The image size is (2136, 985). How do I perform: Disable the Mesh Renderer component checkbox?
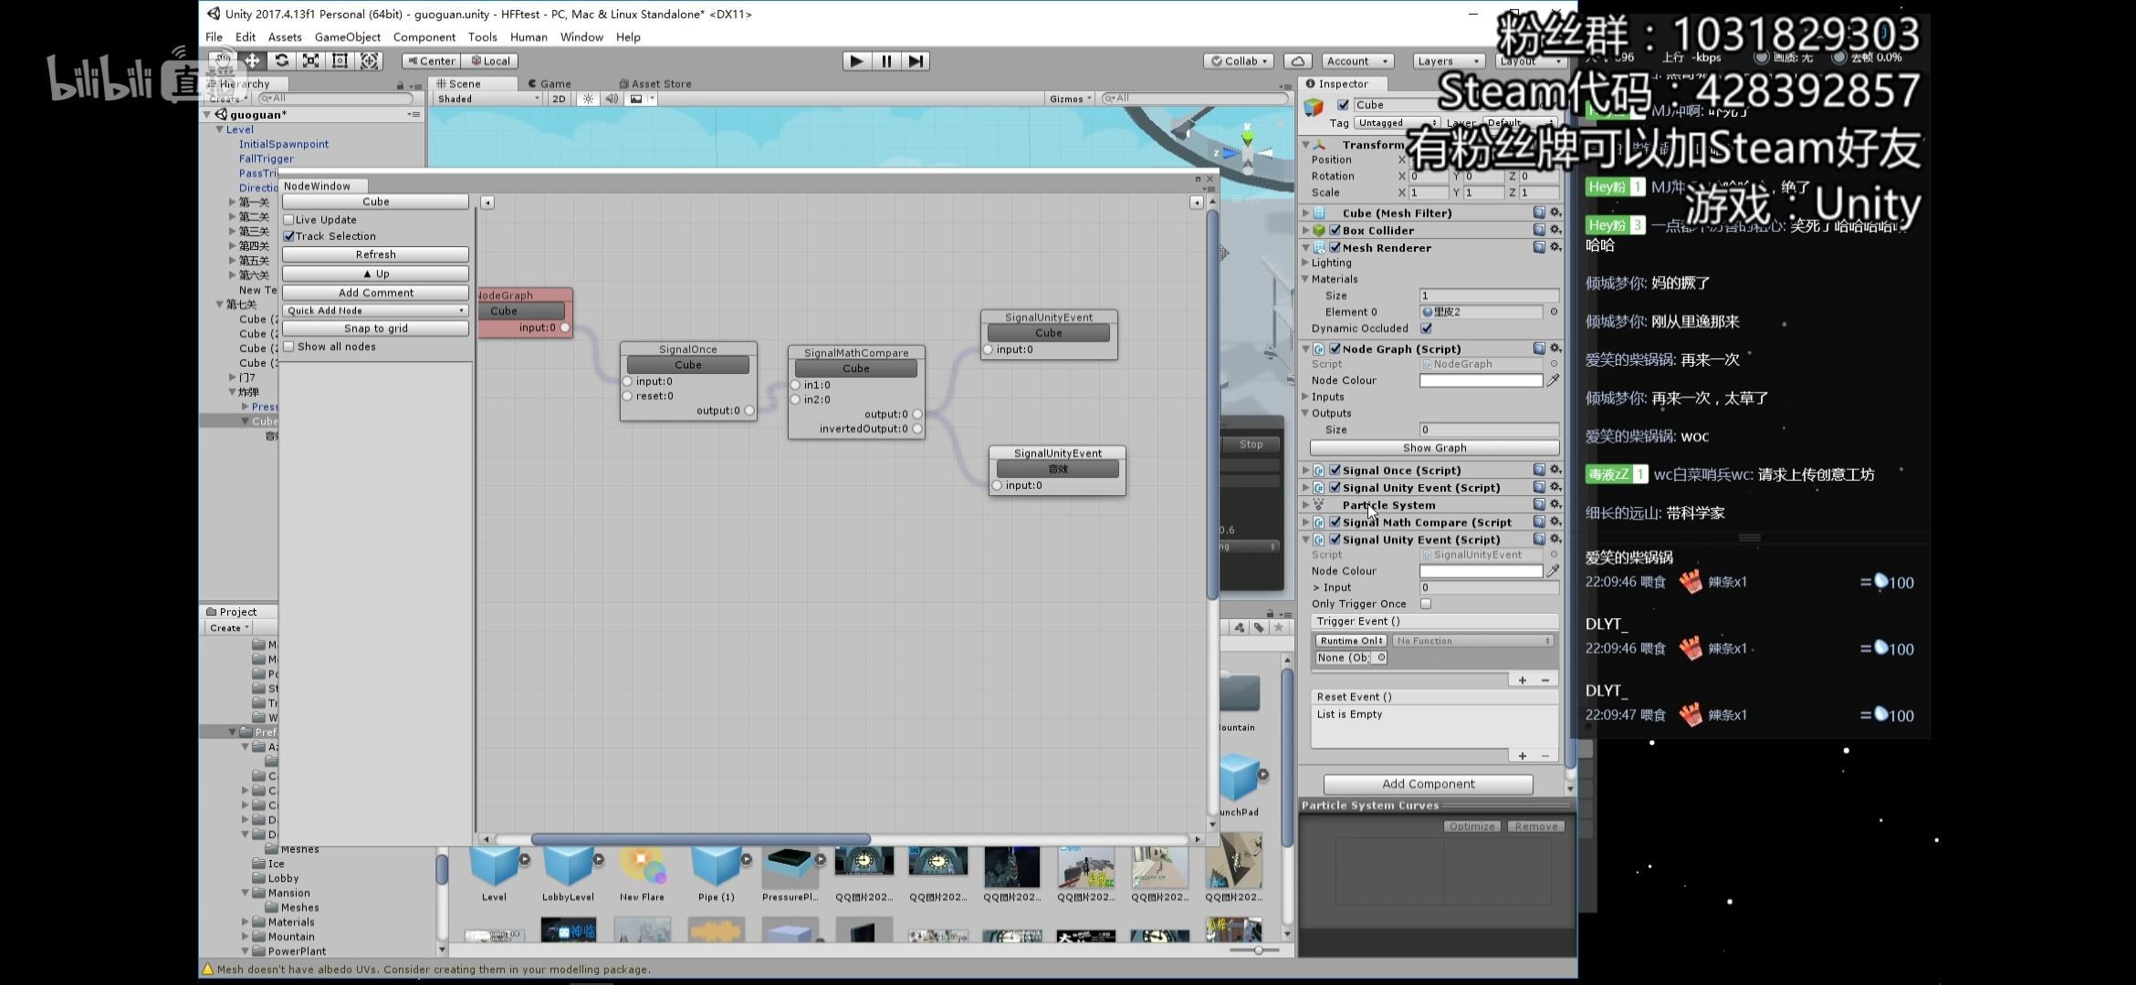1335,247
